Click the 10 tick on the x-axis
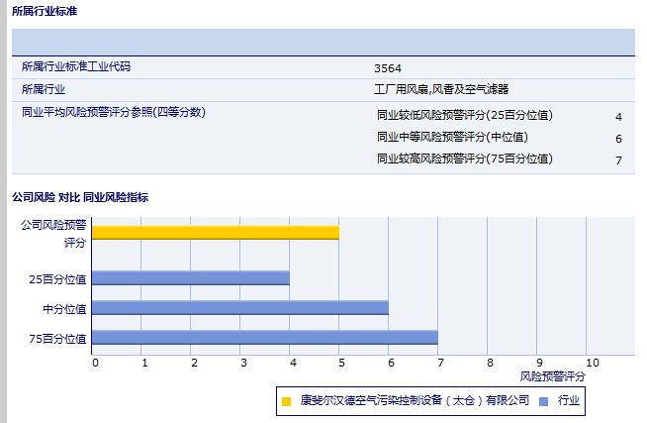The height and width of the screenshot is (423, 647). click(x=592, y=363)
